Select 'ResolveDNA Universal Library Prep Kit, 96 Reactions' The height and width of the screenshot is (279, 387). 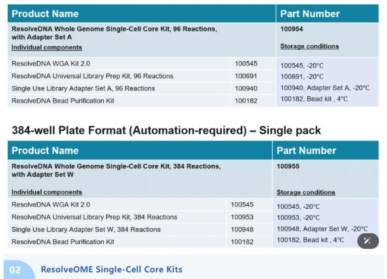[x=92, y=76]
